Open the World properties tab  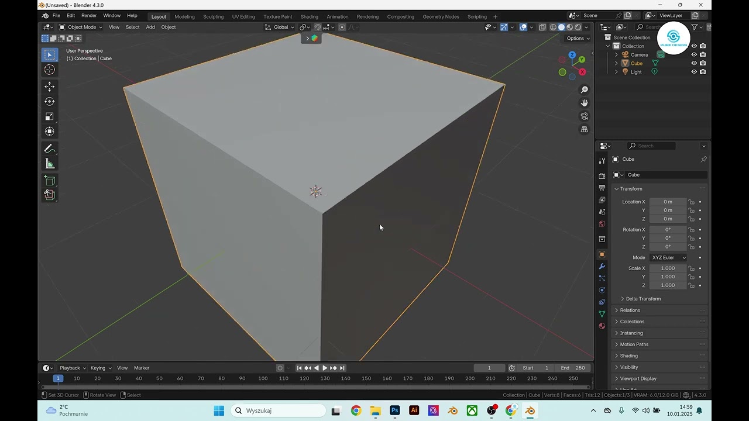(602, 224)
